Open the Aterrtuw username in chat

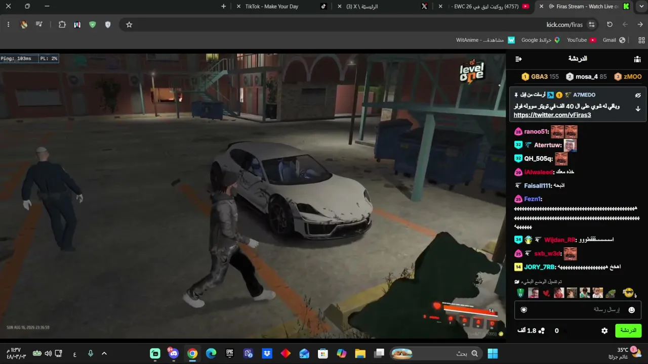[548, 146]
